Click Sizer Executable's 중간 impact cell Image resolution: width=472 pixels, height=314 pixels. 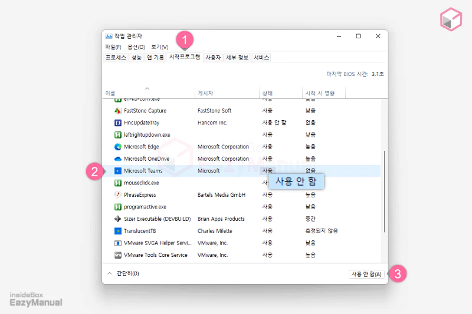coord(310,219)
